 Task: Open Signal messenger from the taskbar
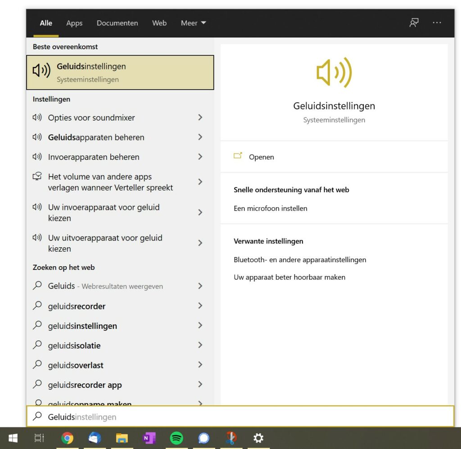(x=204, y=438)
